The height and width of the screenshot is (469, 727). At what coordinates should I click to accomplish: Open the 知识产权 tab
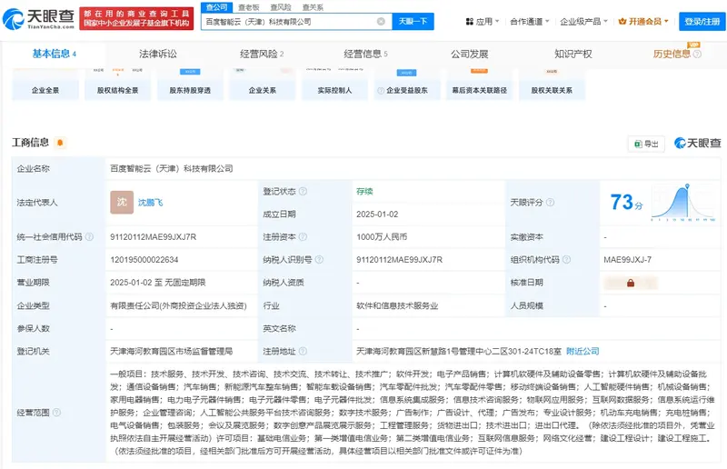[573, 54]
